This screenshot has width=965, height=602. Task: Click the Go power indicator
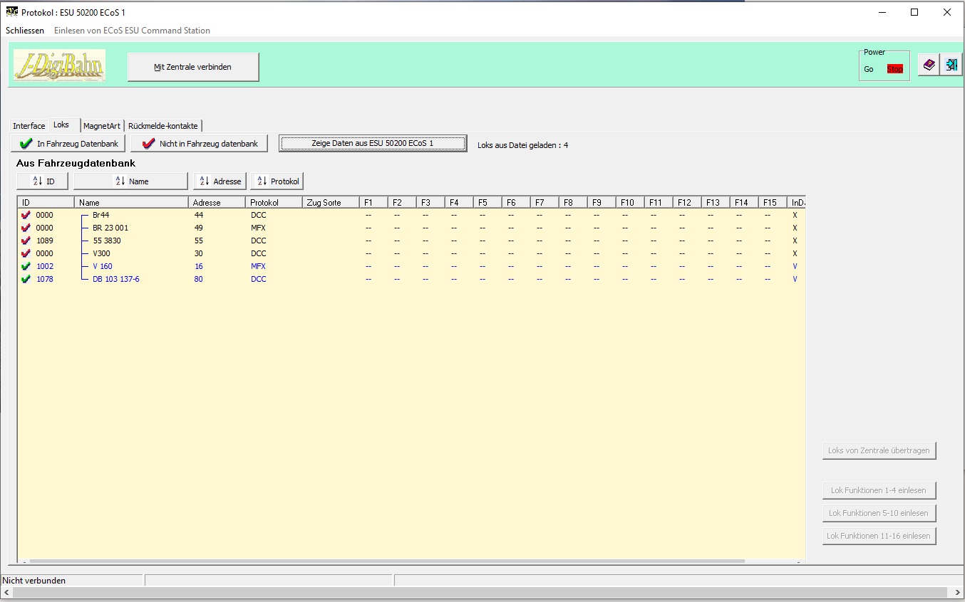point(869,69)
